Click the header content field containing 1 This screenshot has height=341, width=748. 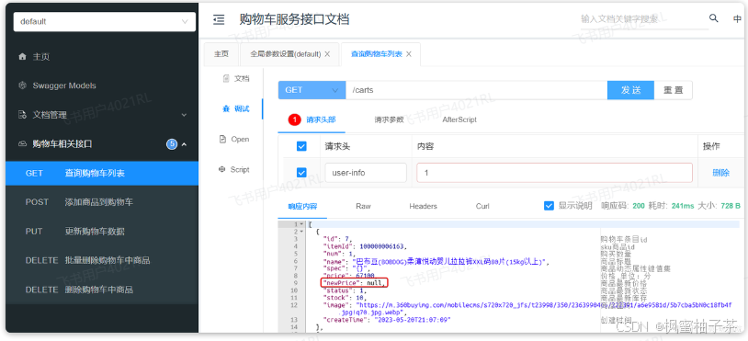click(554, 173)
